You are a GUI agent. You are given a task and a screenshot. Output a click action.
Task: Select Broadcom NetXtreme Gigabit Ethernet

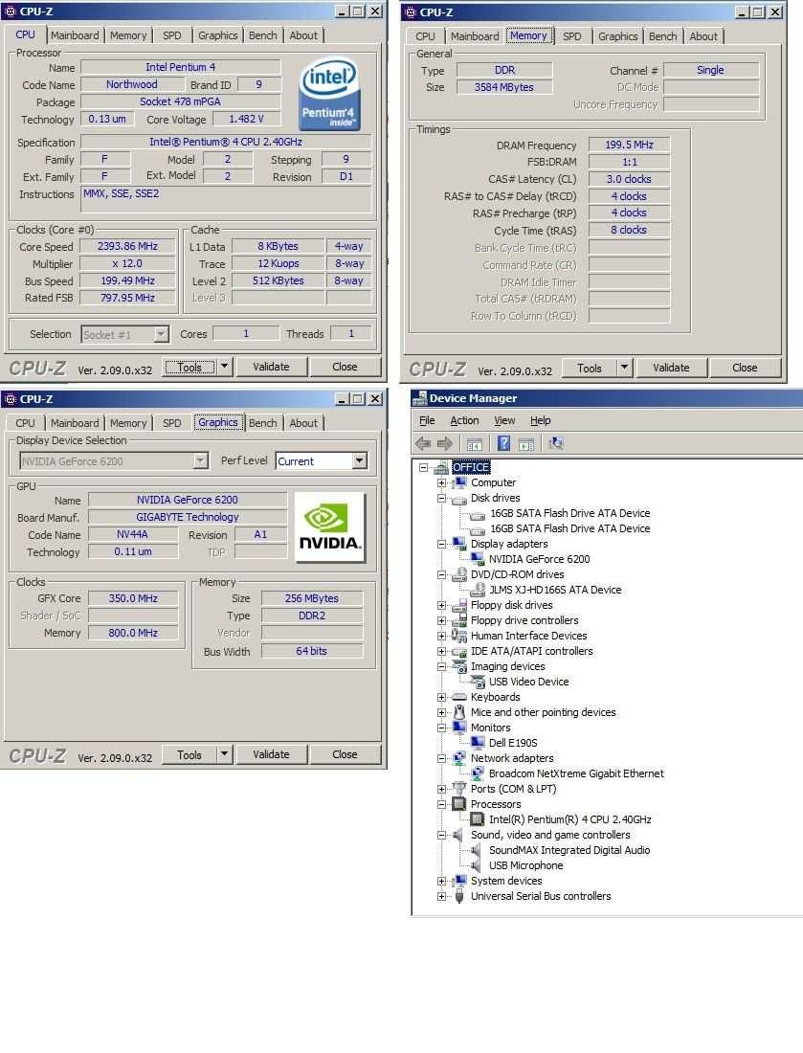(576, 773)
